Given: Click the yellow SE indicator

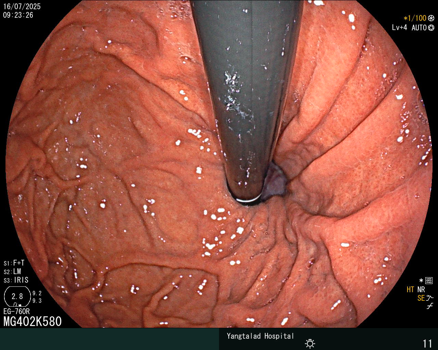Looking at the screenshot, I should click(x=421, y=298).
